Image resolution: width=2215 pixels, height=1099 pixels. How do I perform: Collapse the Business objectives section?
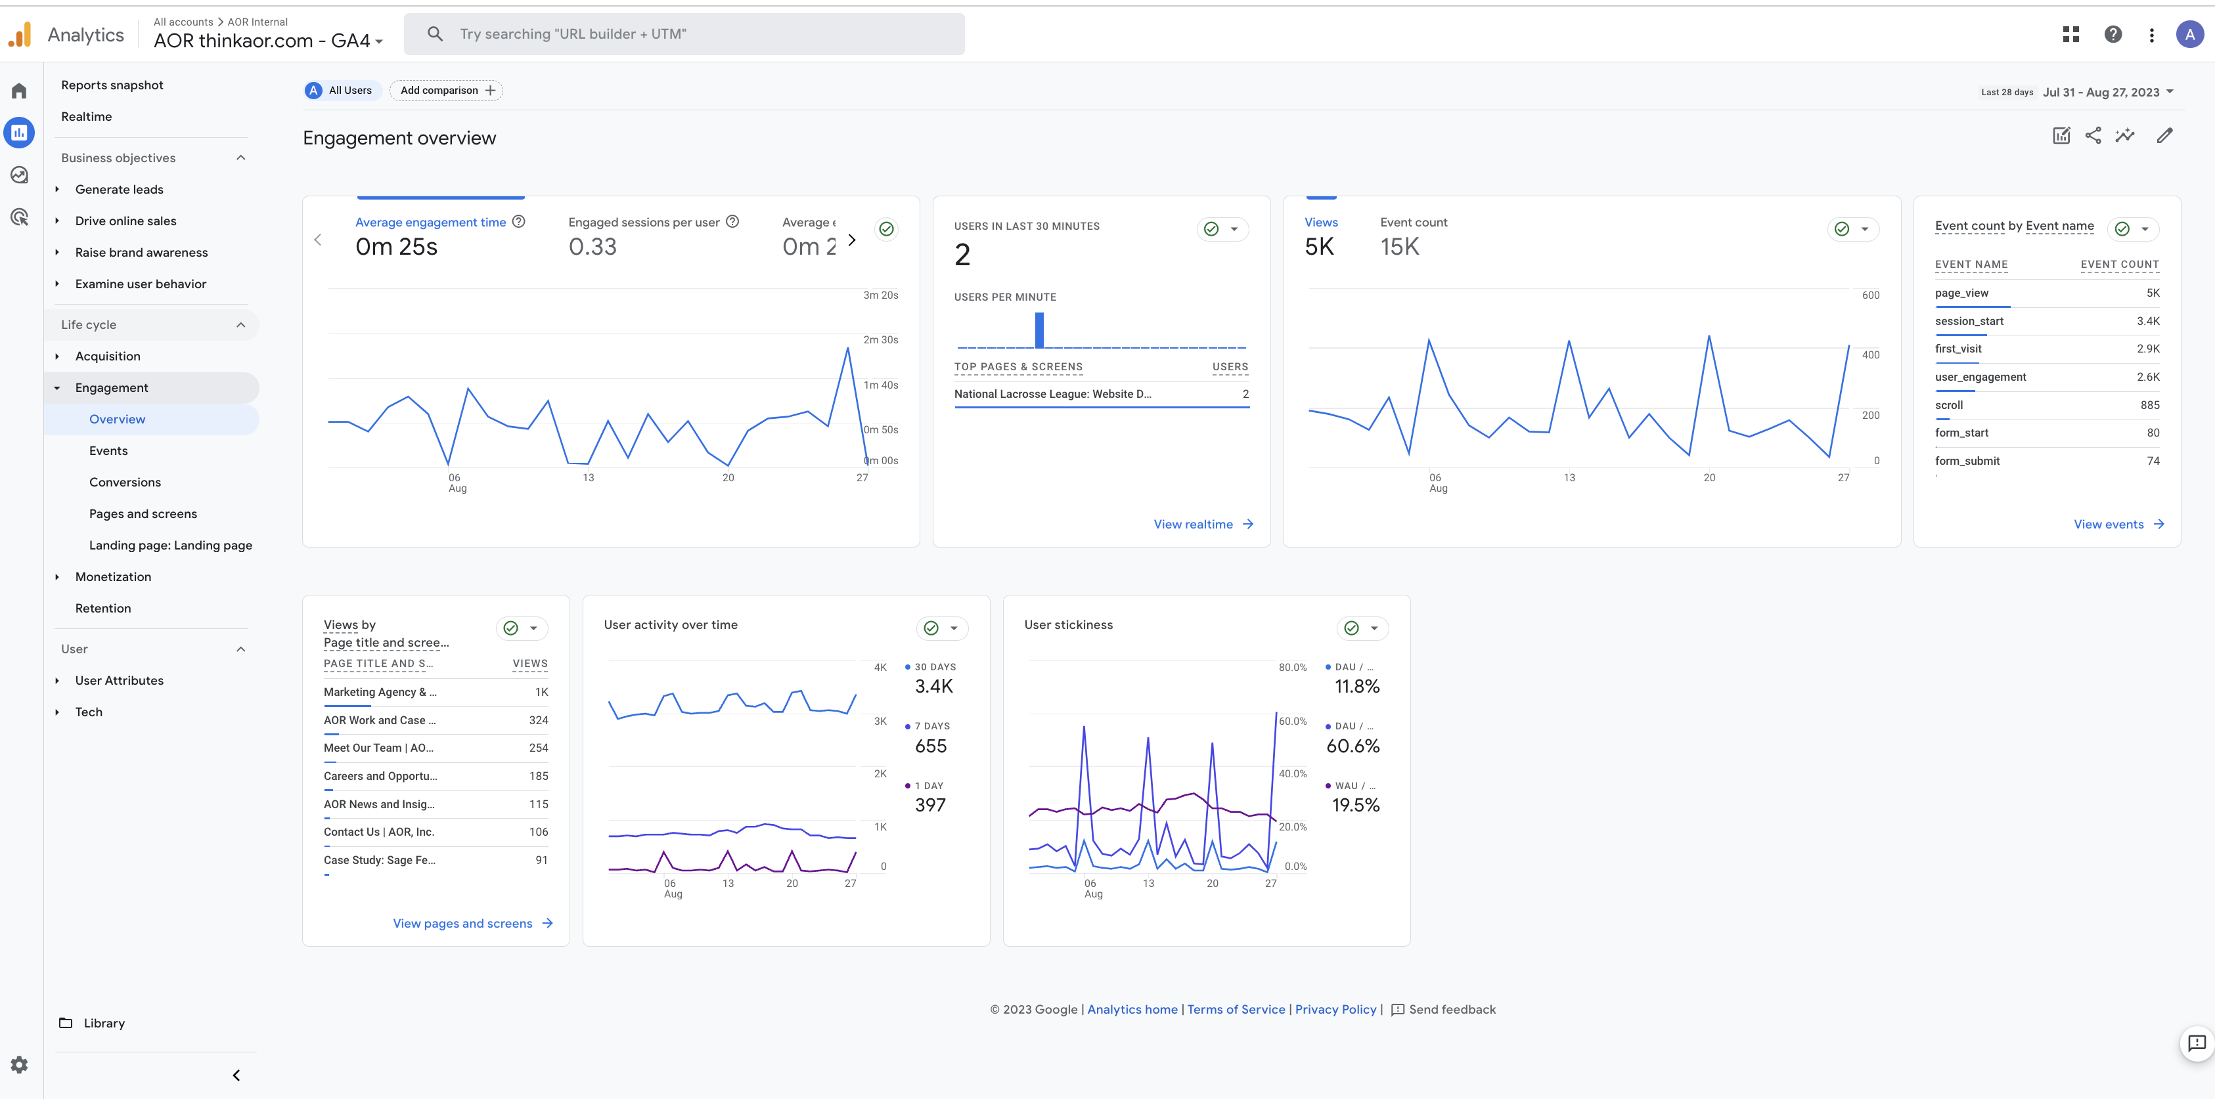(241, 158)
